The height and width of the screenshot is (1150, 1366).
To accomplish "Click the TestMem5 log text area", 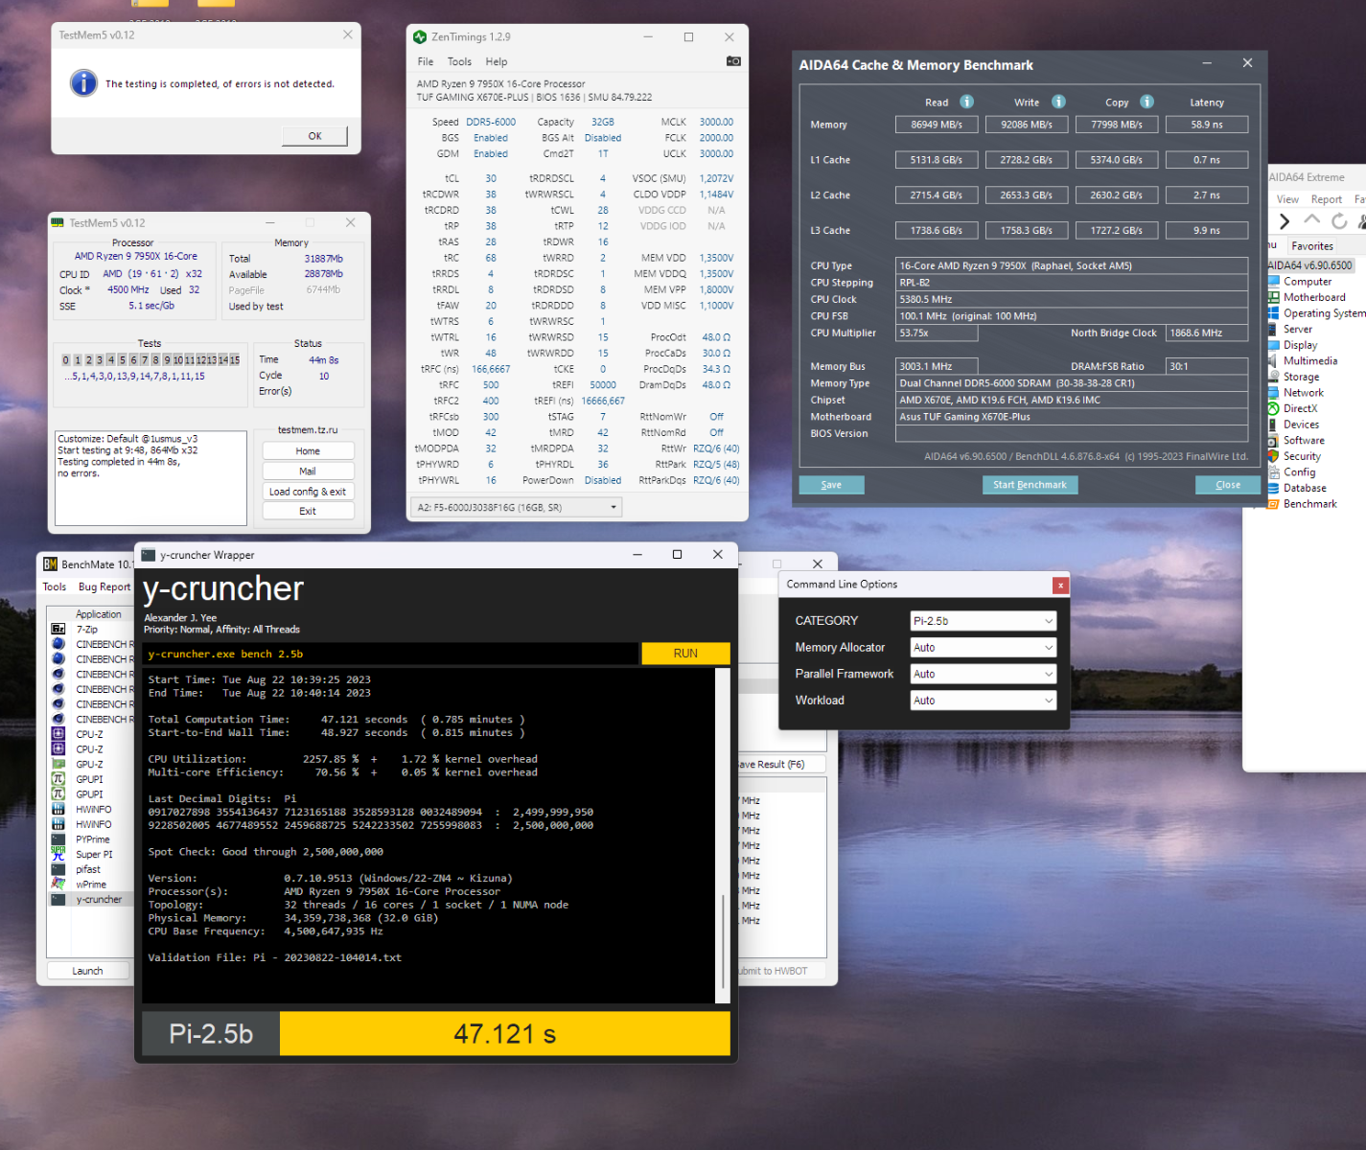I will pos(151,478).
